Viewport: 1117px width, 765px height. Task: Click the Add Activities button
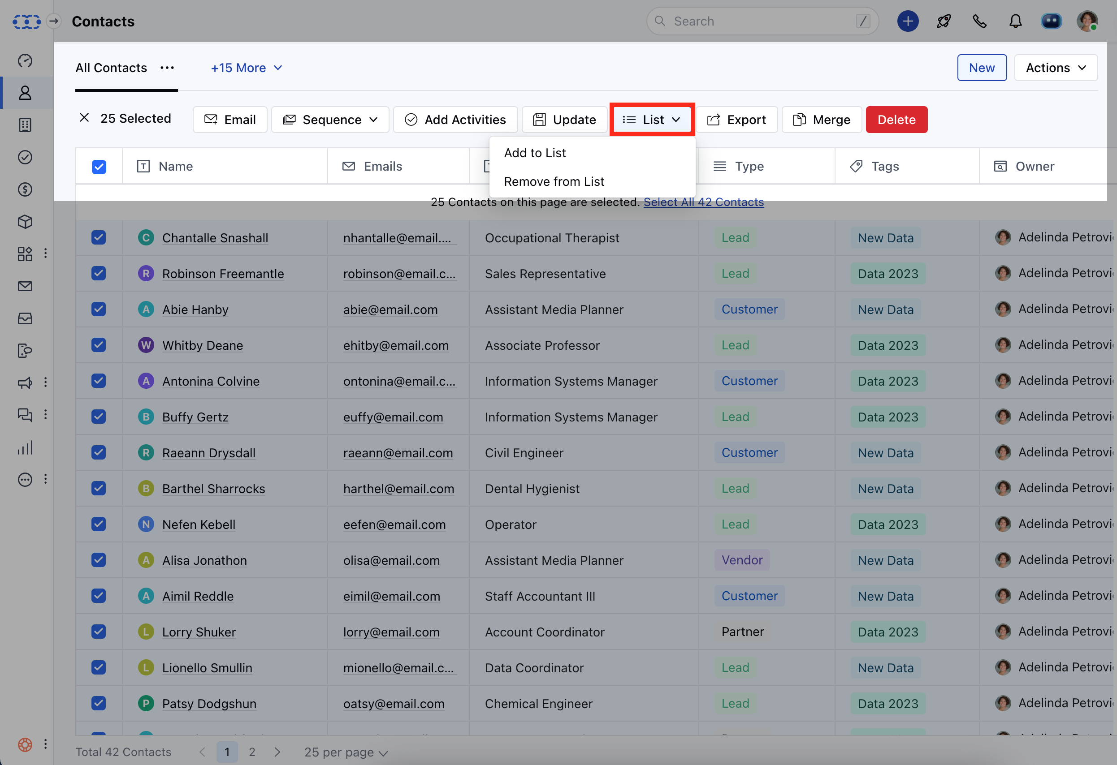point(455,120)
